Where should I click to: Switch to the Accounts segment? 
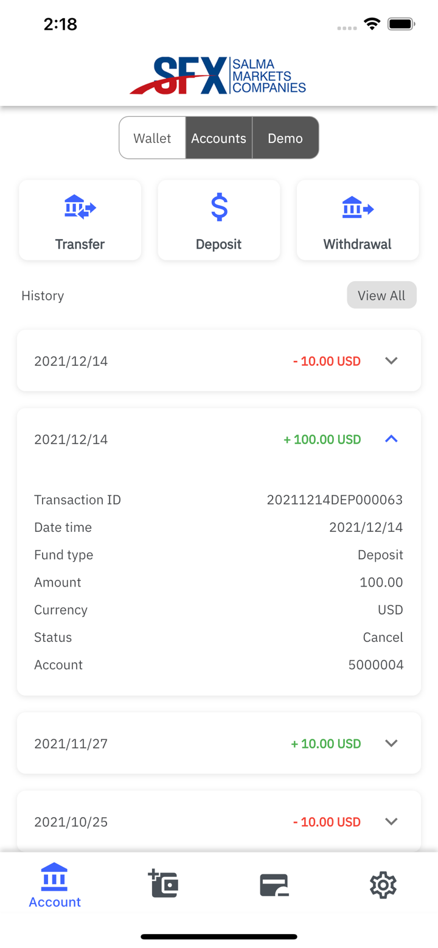pos(219,138)
